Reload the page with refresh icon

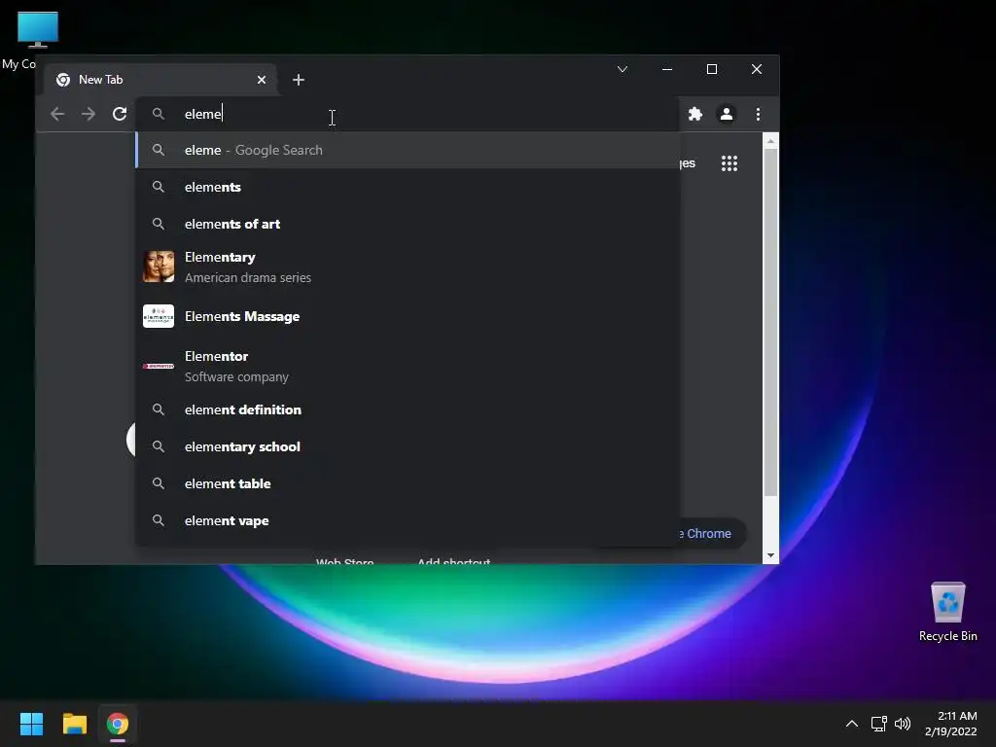pos(120,114)
